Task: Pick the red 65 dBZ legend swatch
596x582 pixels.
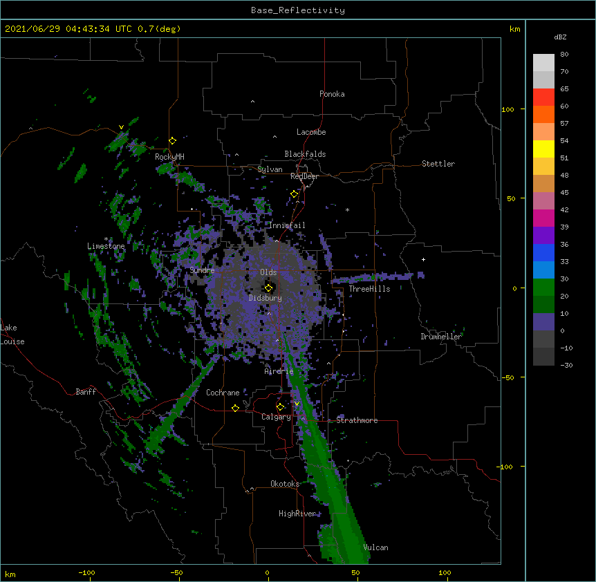Action: click(x=543, y=97)
